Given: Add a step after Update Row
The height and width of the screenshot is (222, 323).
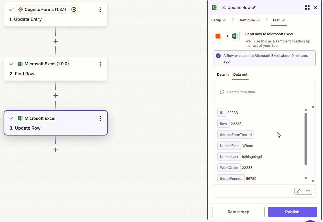Looking at the screenshot, I should 56,150.
